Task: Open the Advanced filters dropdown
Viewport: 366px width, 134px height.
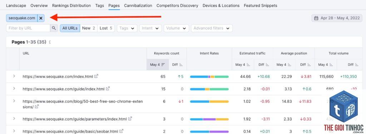Action: click(x=212, y=28)
